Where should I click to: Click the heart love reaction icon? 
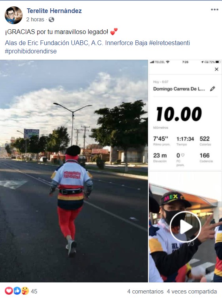coord(9,291)
